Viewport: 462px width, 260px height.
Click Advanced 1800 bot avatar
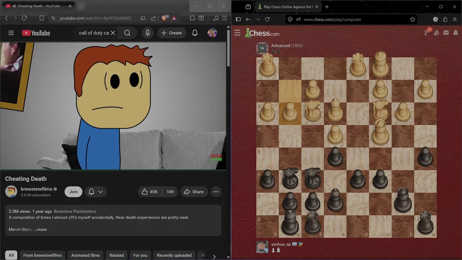pyautogui.click(x=262, y=48)
